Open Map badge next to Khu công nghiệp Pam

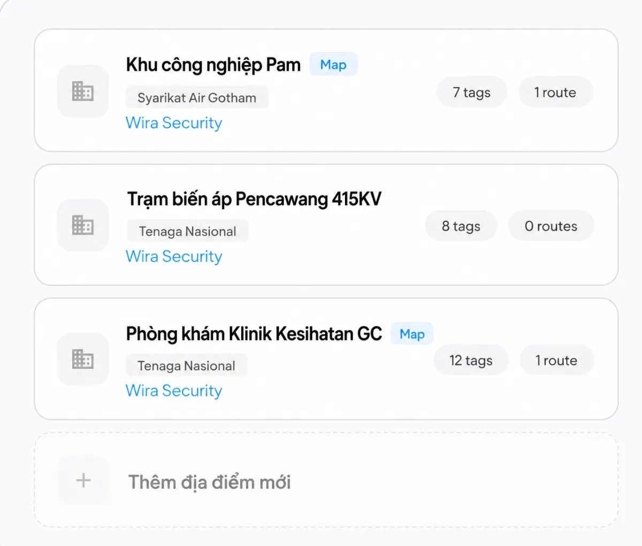coord(333,65)
